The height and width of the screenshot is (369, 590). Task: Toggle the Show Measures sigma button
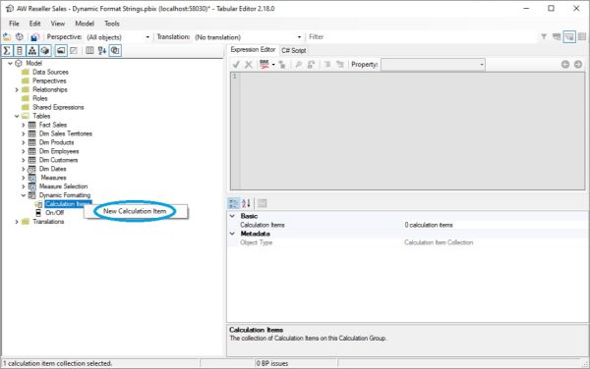[7, 50]
